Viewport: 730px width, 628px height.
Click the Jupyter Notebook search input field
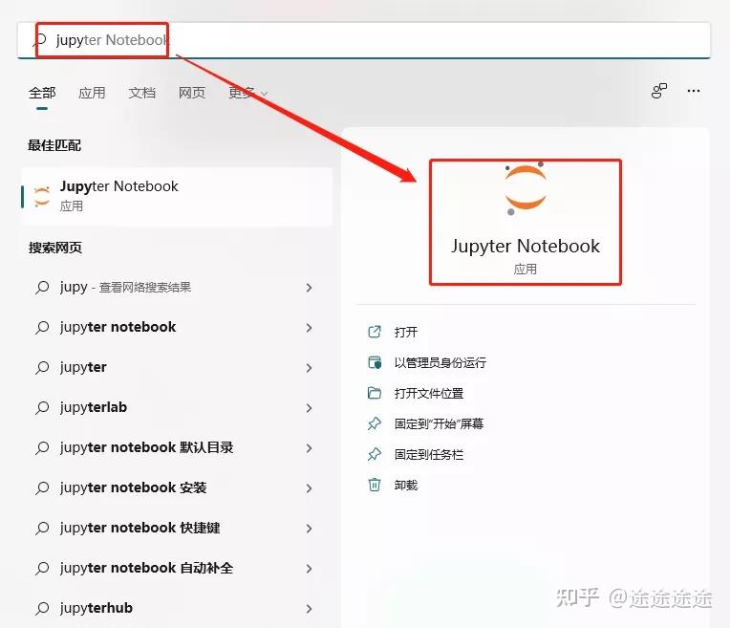364,40
